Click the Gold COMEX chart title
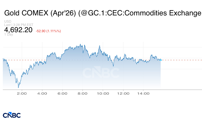202x126 pixels. coord(103,13)
